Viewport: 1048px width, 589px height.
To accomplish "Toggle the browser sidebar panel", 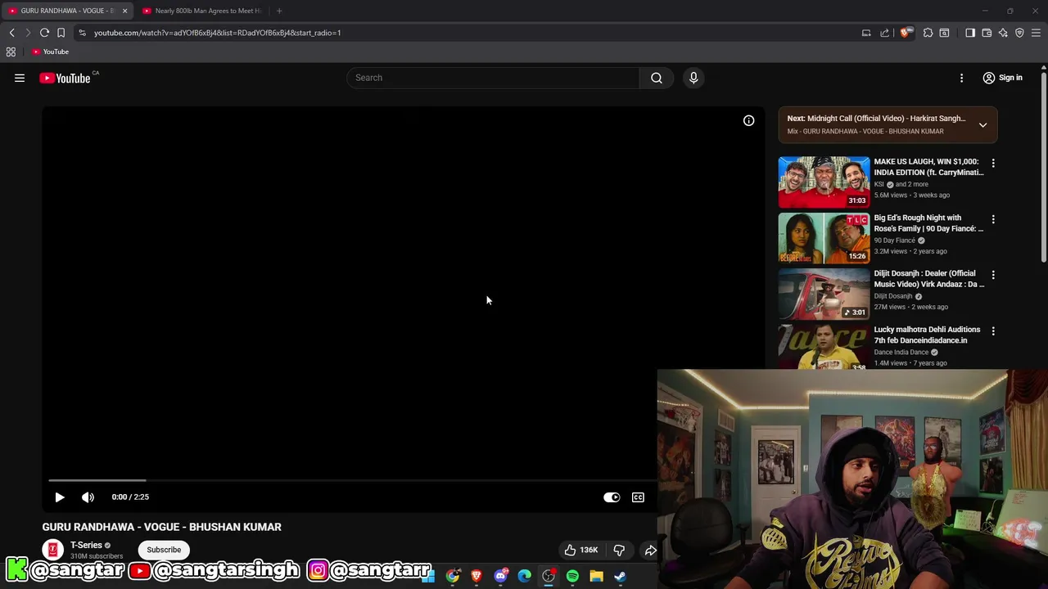I will coord(970,33).
